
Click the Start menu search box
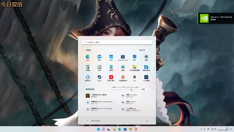(x=117, y=42)
